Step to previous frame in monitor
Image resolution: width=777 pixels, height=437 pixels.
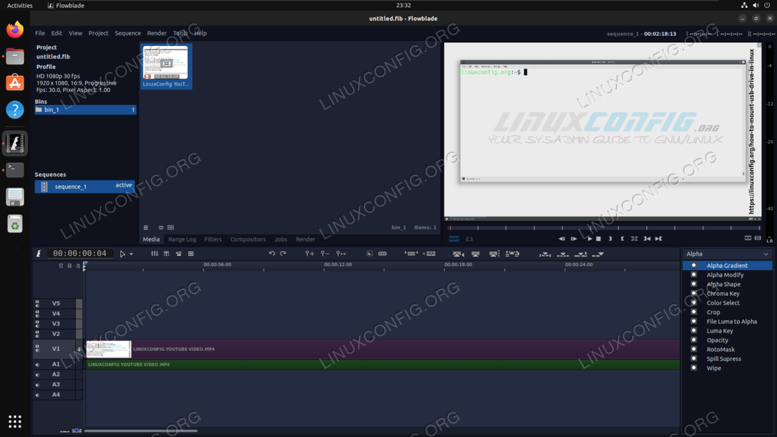tap(562, 239)
